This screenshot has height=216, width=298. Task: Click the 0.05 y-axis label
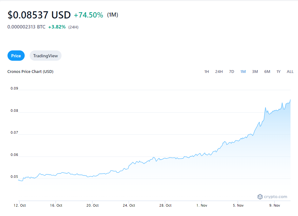point(14,177)
